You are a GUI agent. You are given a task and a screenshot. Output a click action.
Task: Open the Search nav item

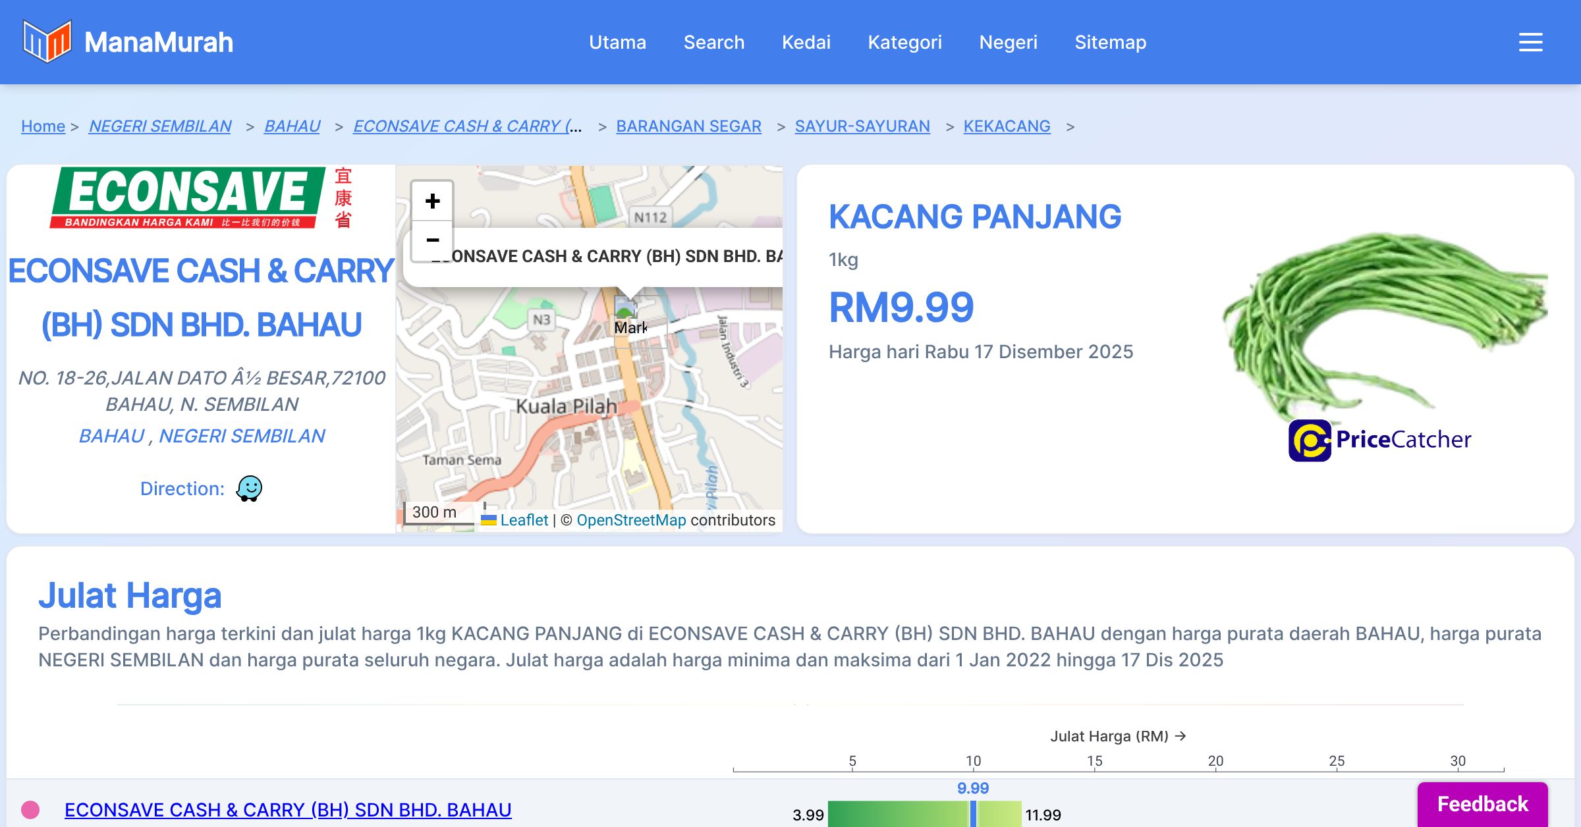(x=713, y=42)
